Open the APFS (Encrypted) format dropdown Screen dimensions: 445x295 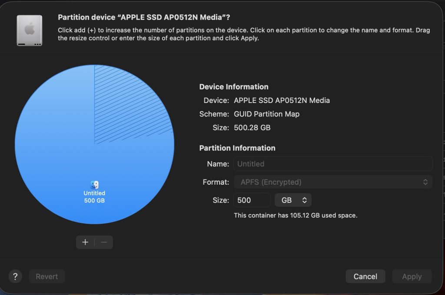coord(333,182)
